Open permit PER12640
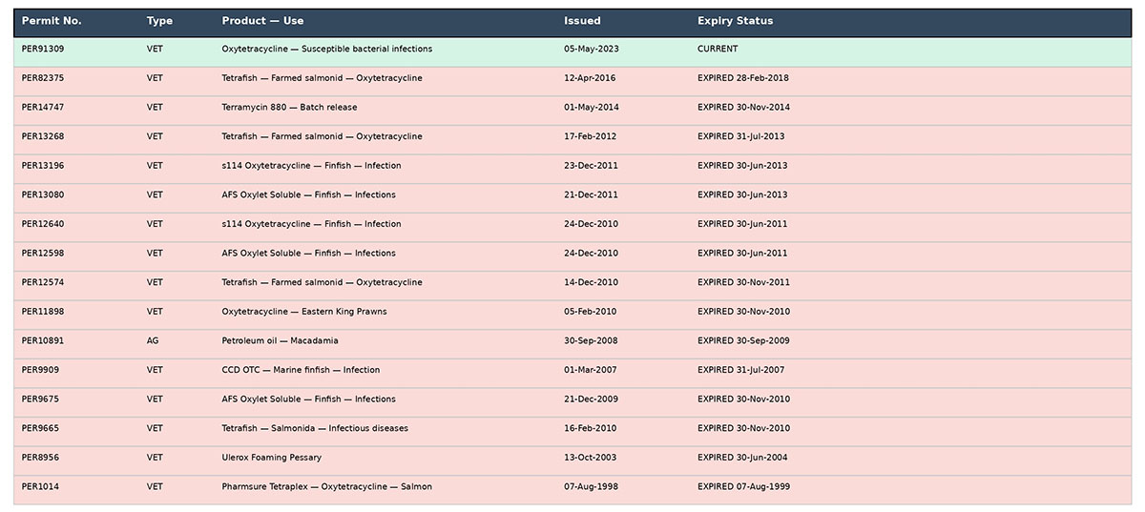The image size is (1145, 512). pos(43,224)
